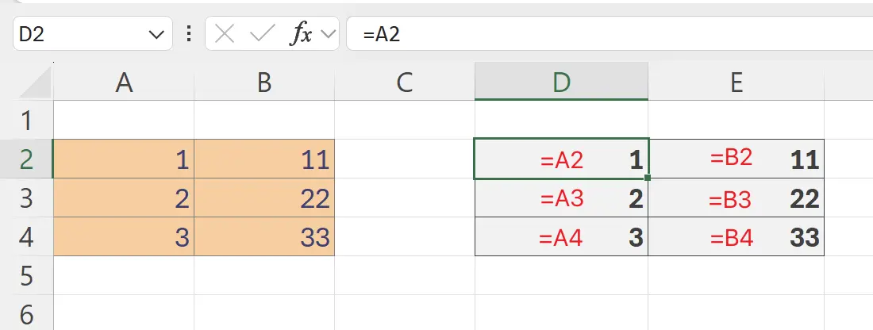Click the fill handle of cell D2
The width and height of the screenshot is (873, 330).
pyautogui.click(x=648, y=178)
